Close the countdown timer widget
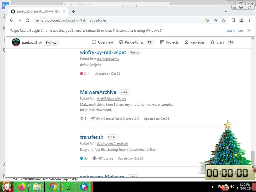 click(x=253, y=167)
